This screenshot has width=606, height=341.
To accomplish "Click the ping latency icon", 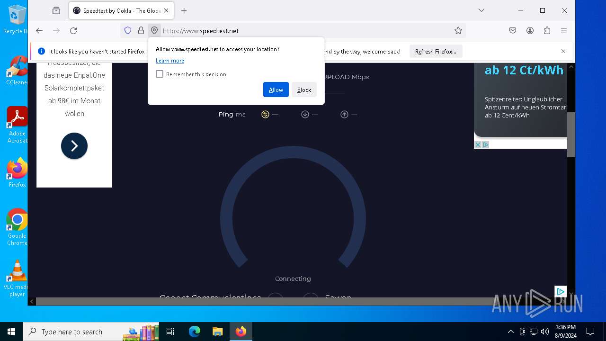I will click(265, 114).
